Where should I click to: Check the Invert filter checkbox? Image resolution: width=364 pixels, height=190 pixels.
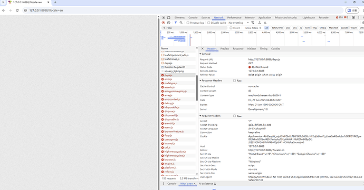click(231, 28)
